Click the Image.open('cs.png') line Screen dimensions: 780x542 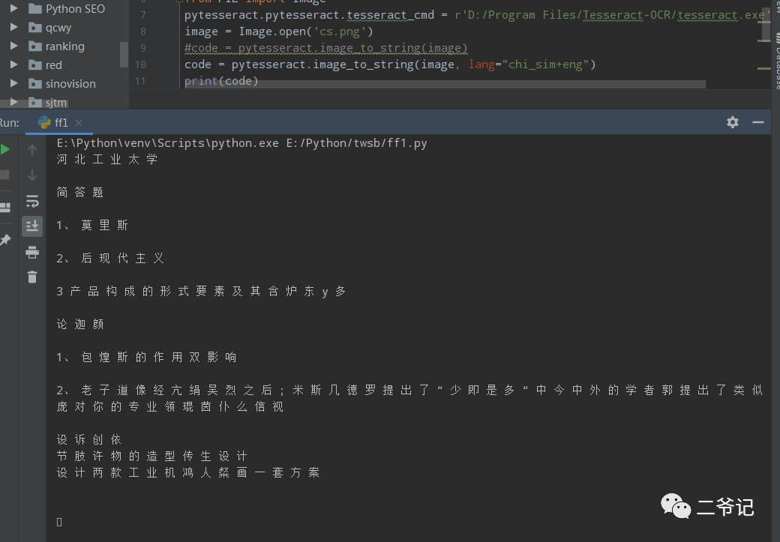[x=278, y=31]
